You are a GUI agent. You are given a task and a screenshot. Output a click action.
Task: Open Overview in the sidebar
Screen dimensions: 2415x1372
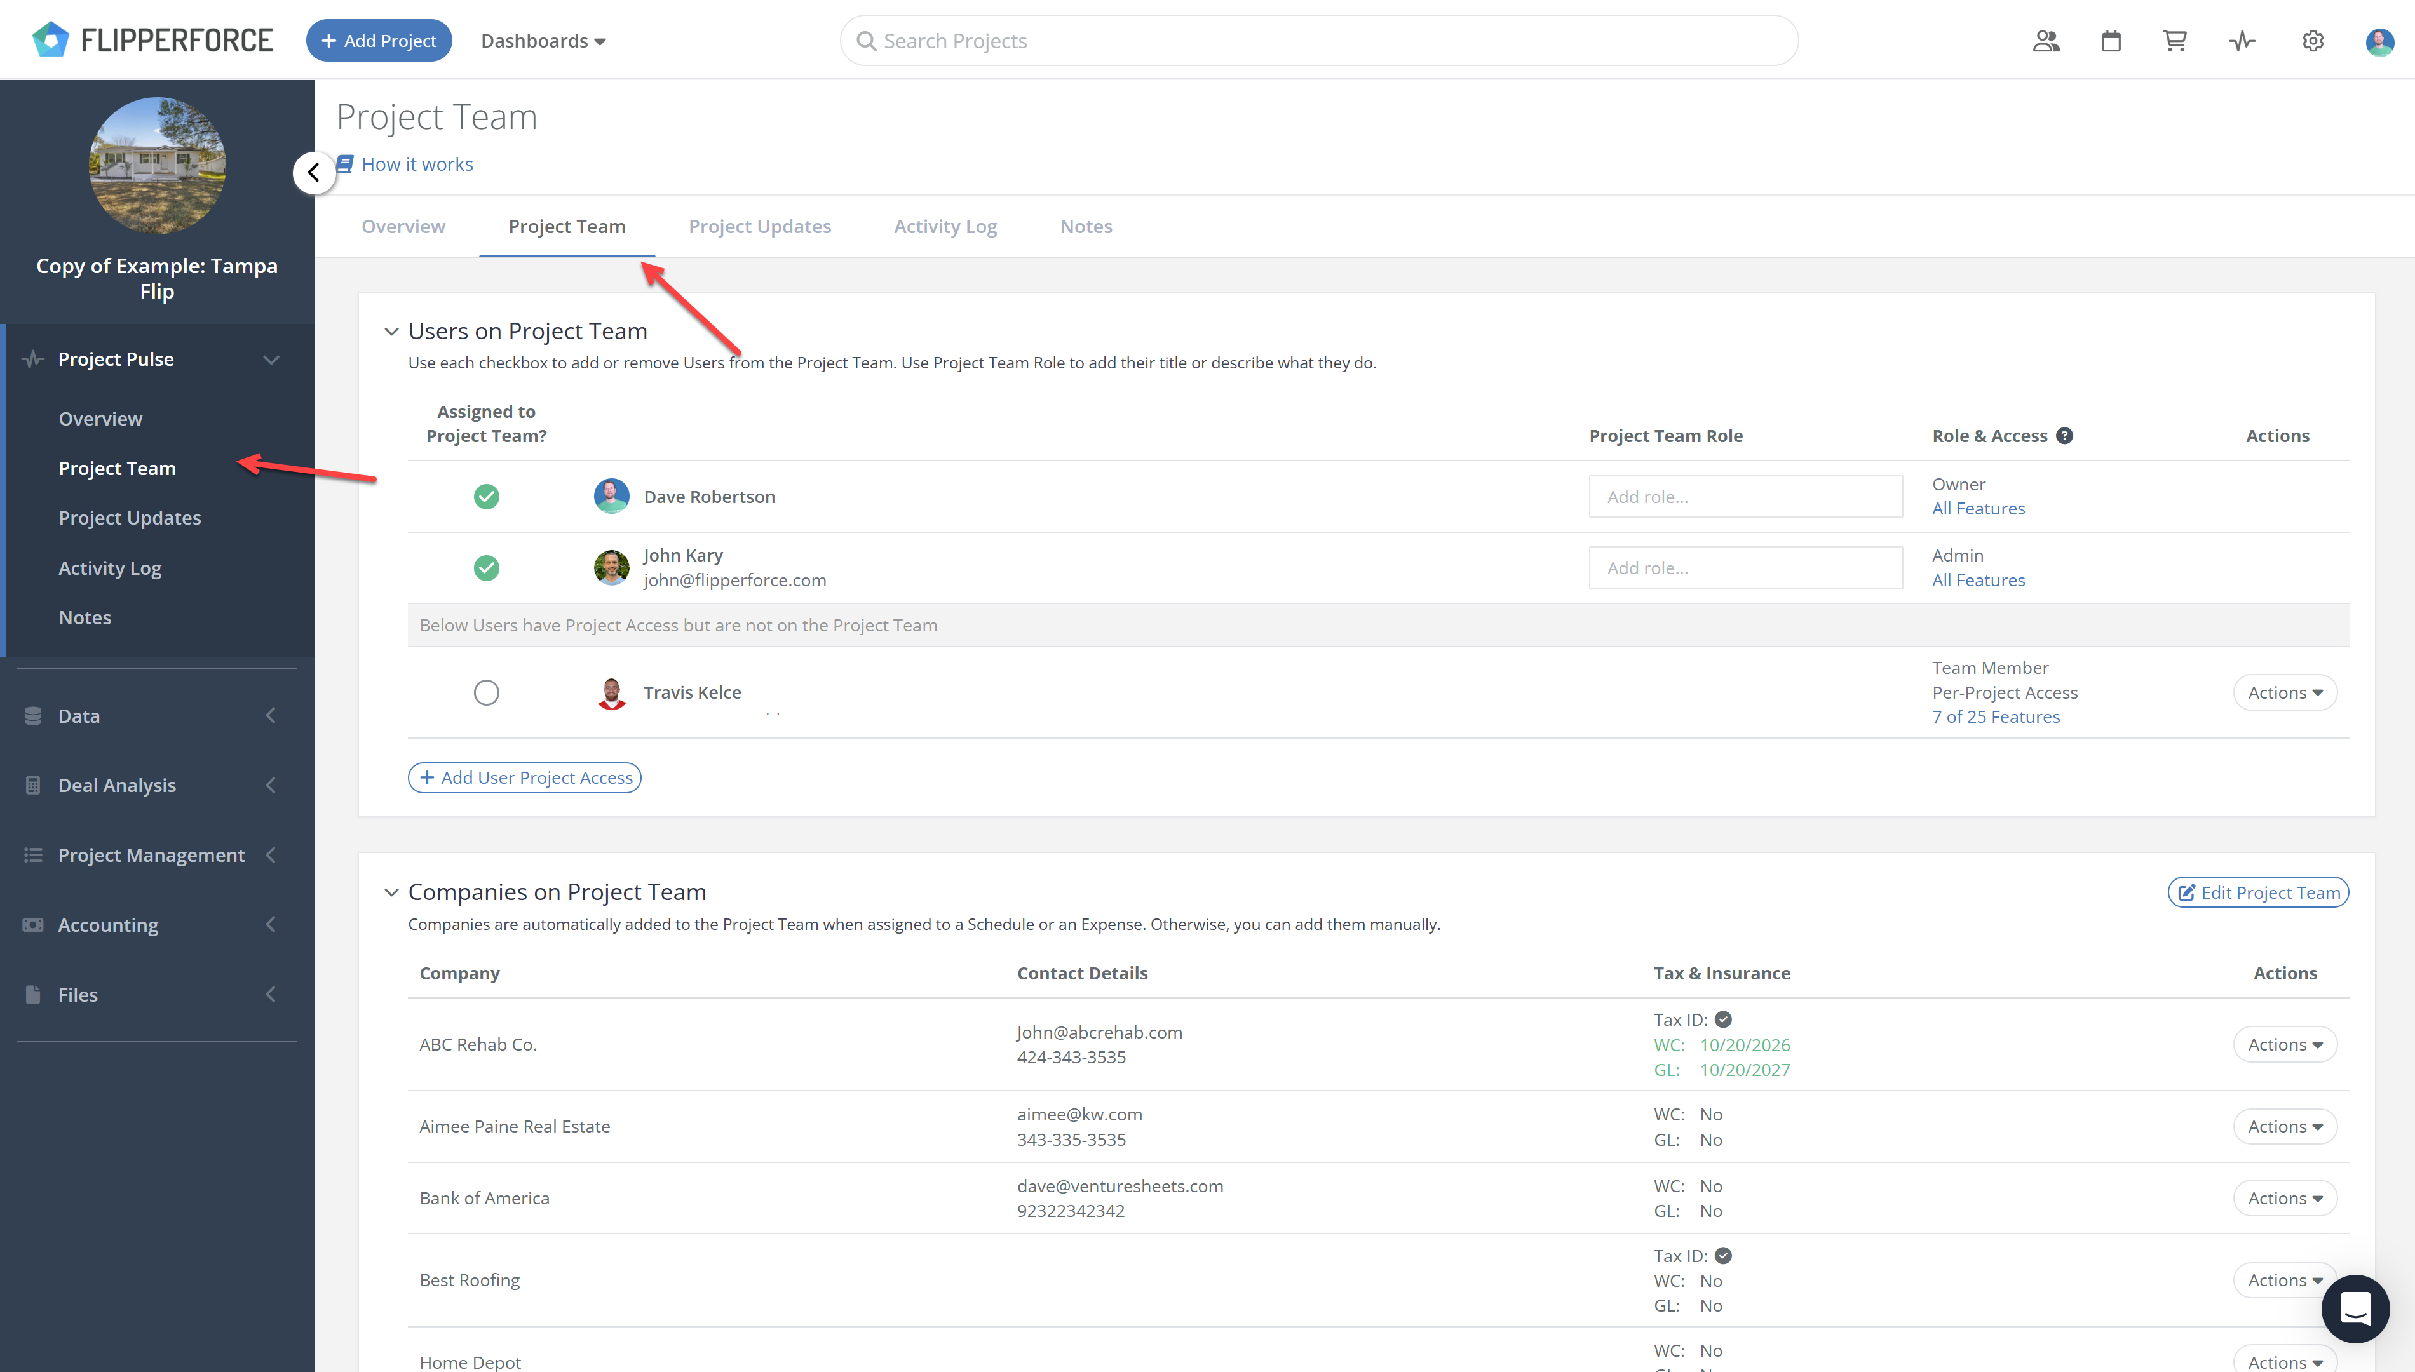[x=101, y=419]
